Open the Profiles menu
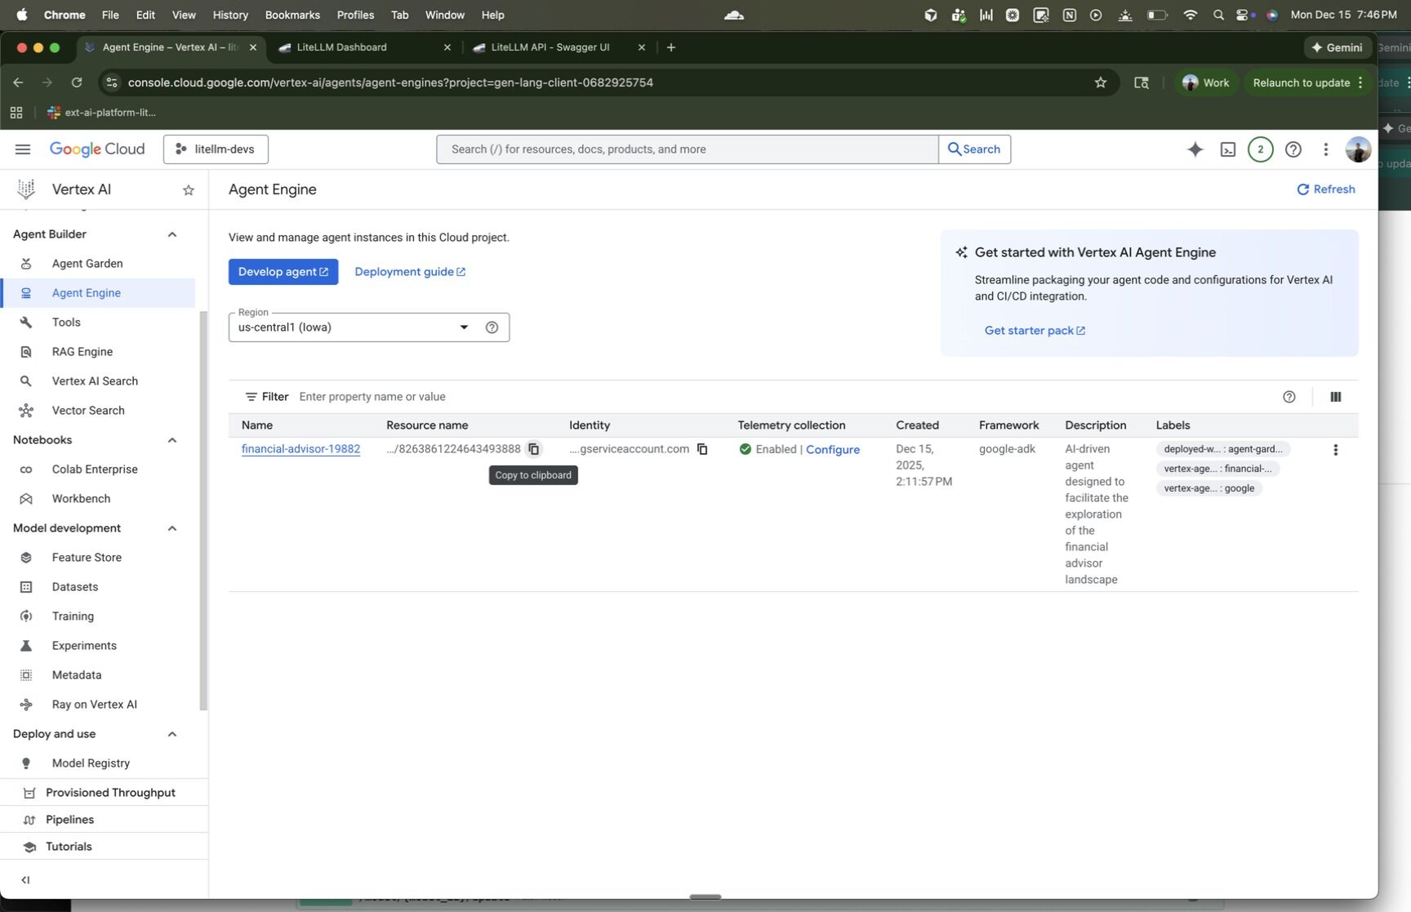Screen dimensions: 1411x912 355,15
